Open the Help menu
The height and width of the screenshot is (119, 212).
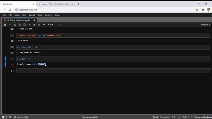[57, 15]
